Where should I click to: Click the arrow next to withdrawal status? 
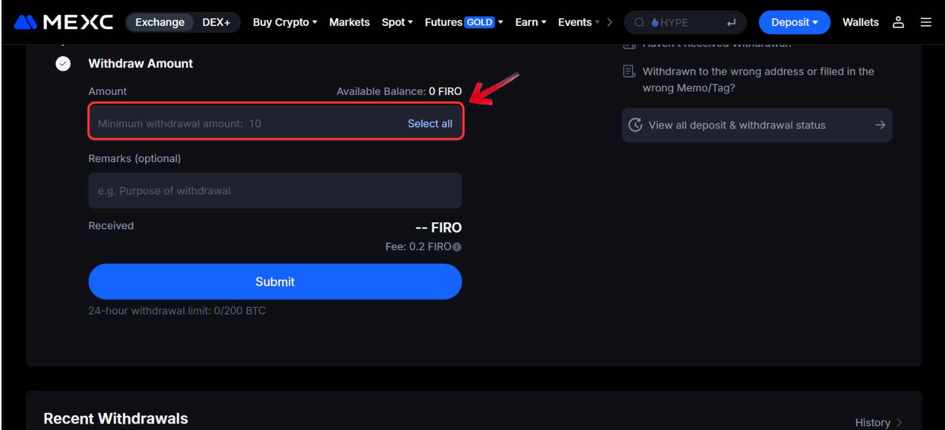click(880, 125)
